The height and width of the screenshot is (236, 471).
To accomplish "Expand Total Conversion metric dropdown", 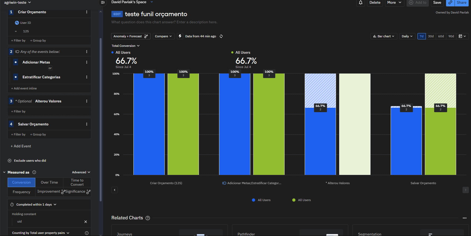I will tap(125, 46).
